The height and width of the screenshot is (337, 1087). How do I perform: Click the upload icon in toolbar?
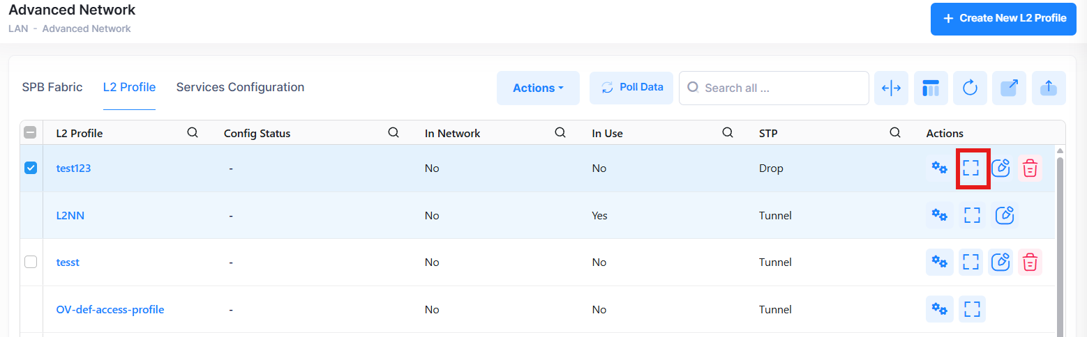pos(1049,88)
